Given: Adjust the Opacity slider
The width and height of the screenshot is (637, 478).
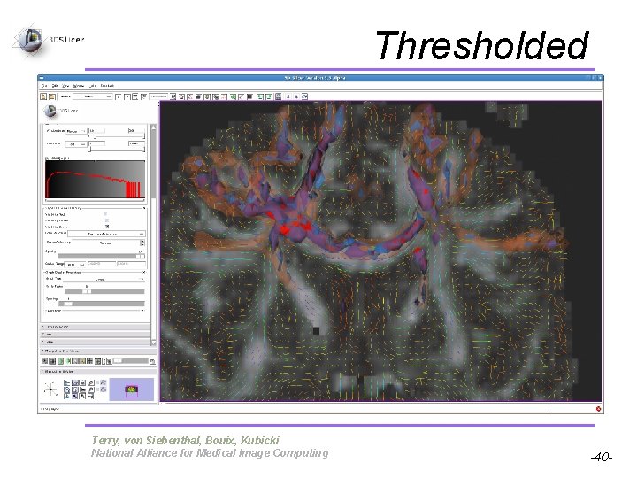Looking at the screenshot, I should [101, 256].
